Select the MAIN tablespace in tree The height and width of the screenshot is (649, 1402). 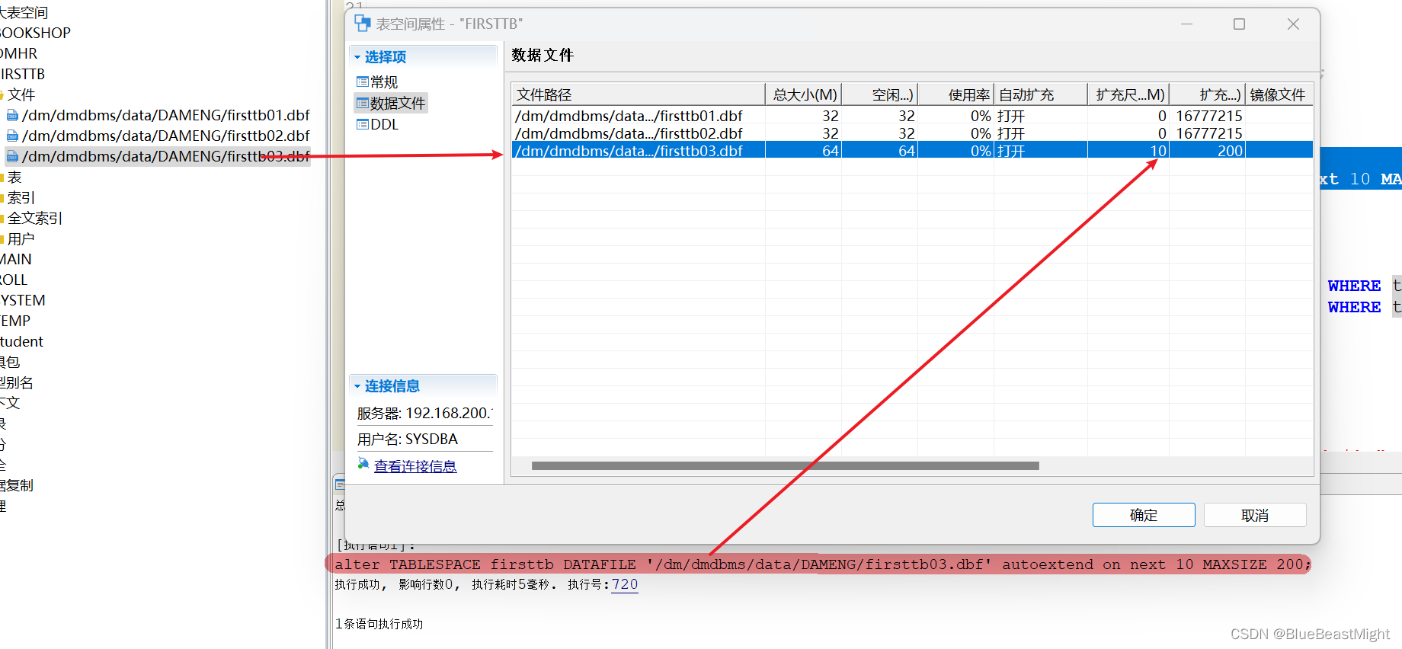(15, 259)
